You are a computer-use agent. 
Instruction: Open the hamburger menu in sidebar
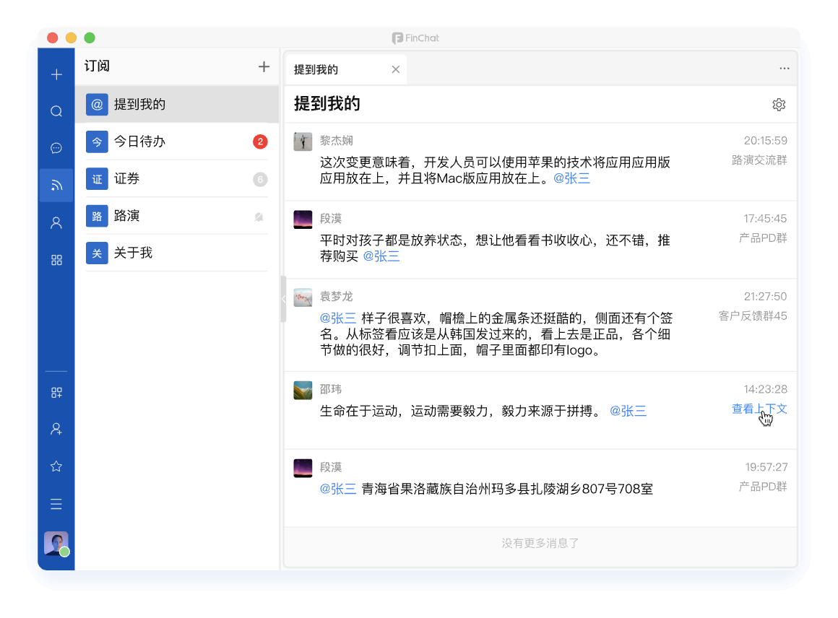pos(56,504)
